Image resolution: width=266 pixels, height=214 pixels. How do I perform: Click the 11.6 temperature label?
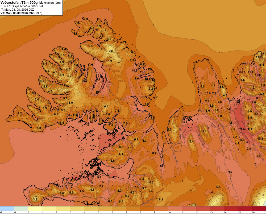(98, 92)
